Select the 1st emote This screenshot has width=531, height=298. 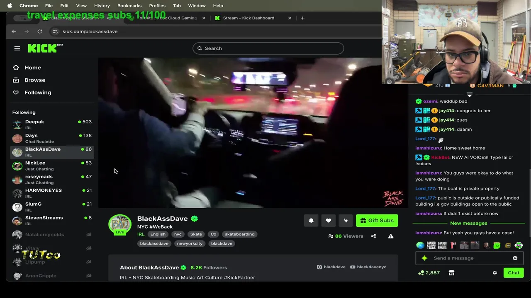(x=453, y=245)
